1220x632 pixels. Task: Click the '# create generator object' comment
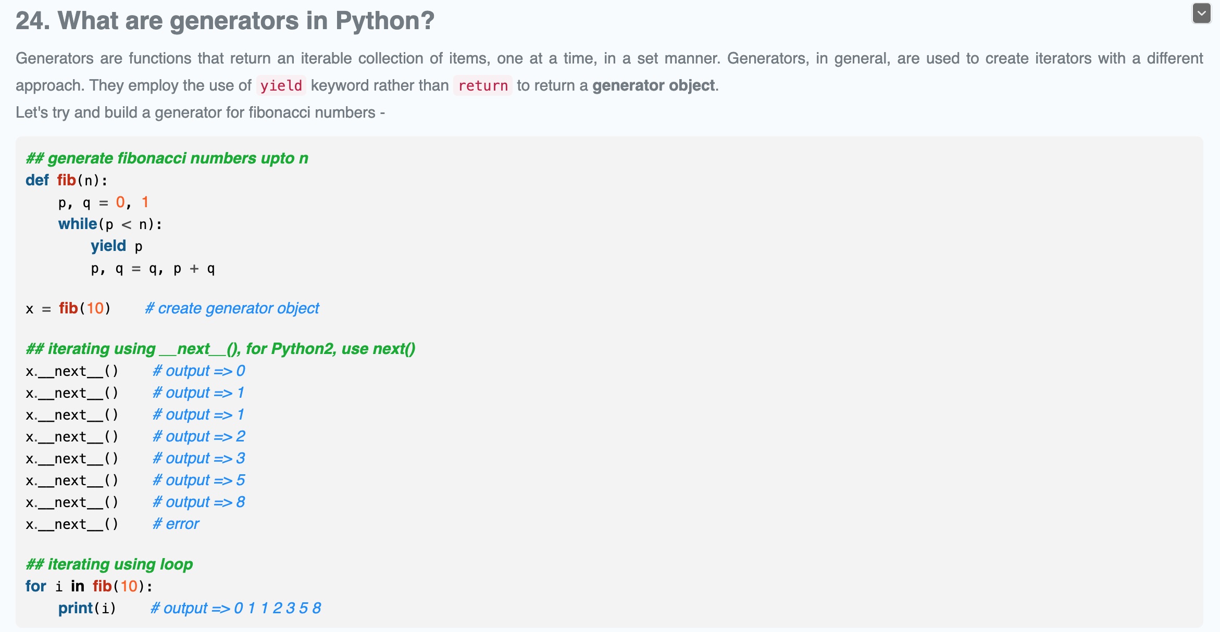232,308
